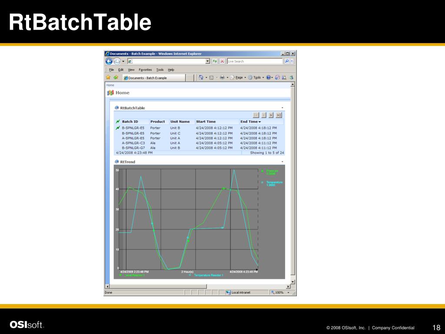Viewport: 445px width, 334px height.
Task: Go back with the browser Back arrow
Action: pyautogui.click(x=109, y=61)
